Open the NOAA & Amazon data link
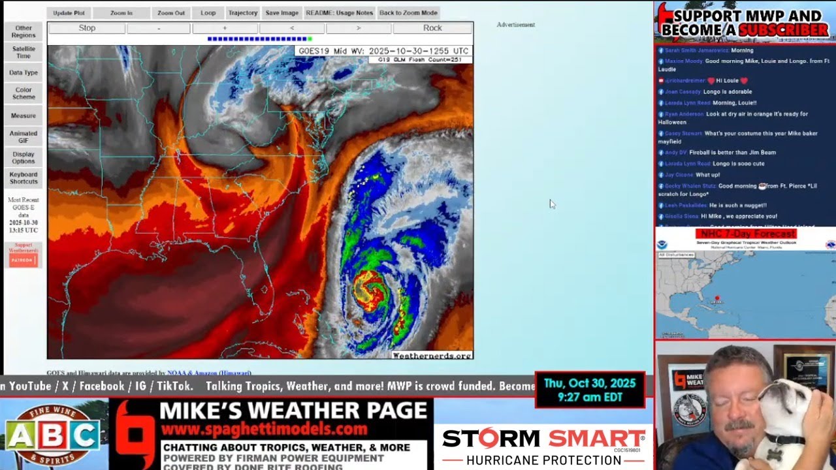The height and width of the screenshot is (470, 836). (209, 373)
